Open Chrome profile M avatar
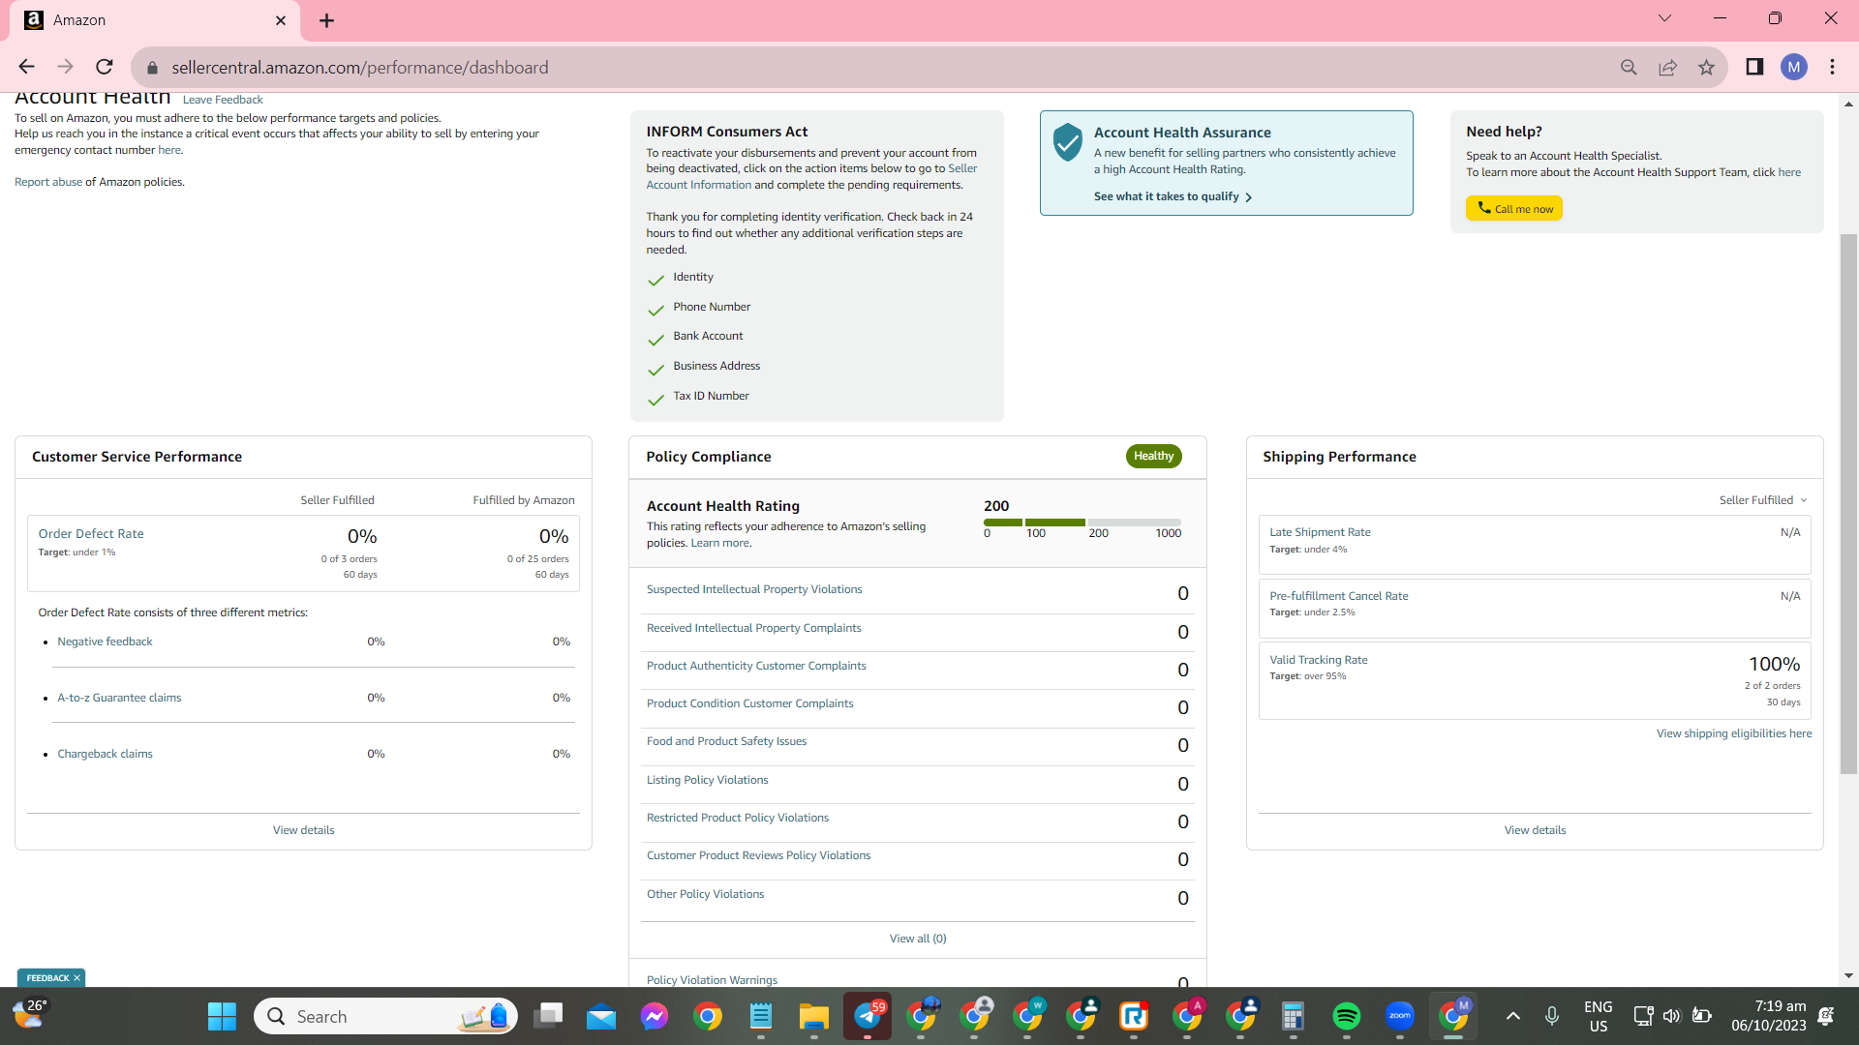 (1794, 67)
